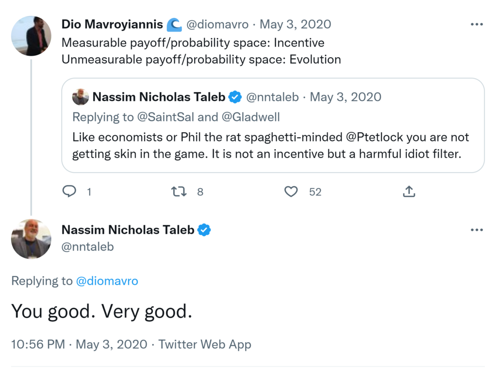The width and height of the screenshot is (497, 378).
Task: Share the tweet via upload icon
Action: pyautogui.click(x=409, y=192)
